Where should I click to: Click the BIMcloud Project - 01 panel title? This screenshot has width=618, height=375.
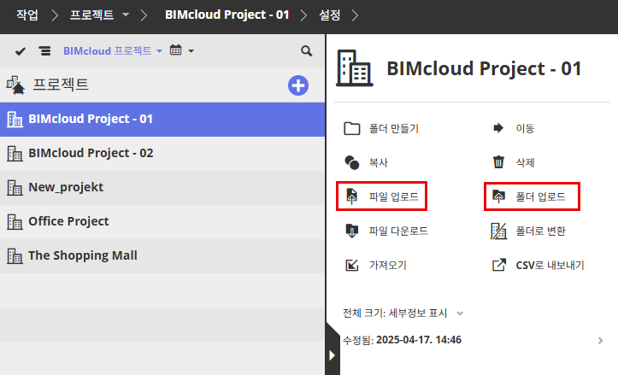click(484, 68)
